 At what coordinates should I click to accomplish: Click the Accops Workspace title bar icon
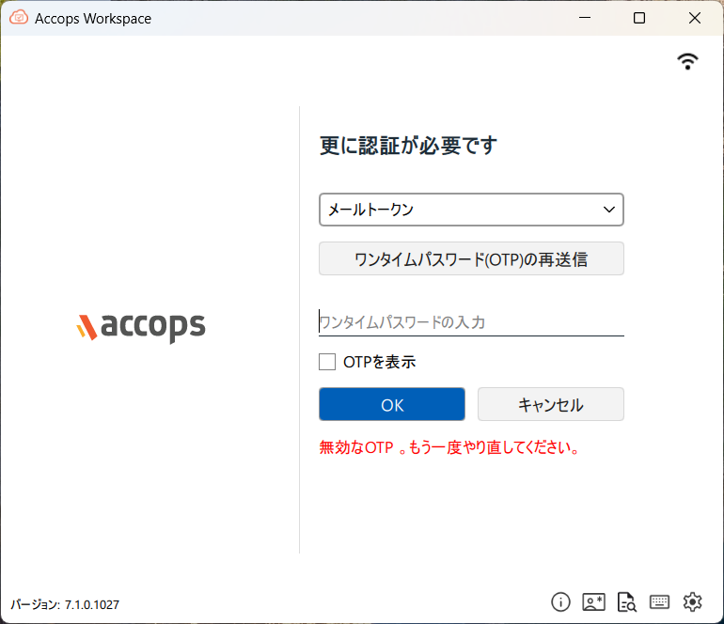19,18
